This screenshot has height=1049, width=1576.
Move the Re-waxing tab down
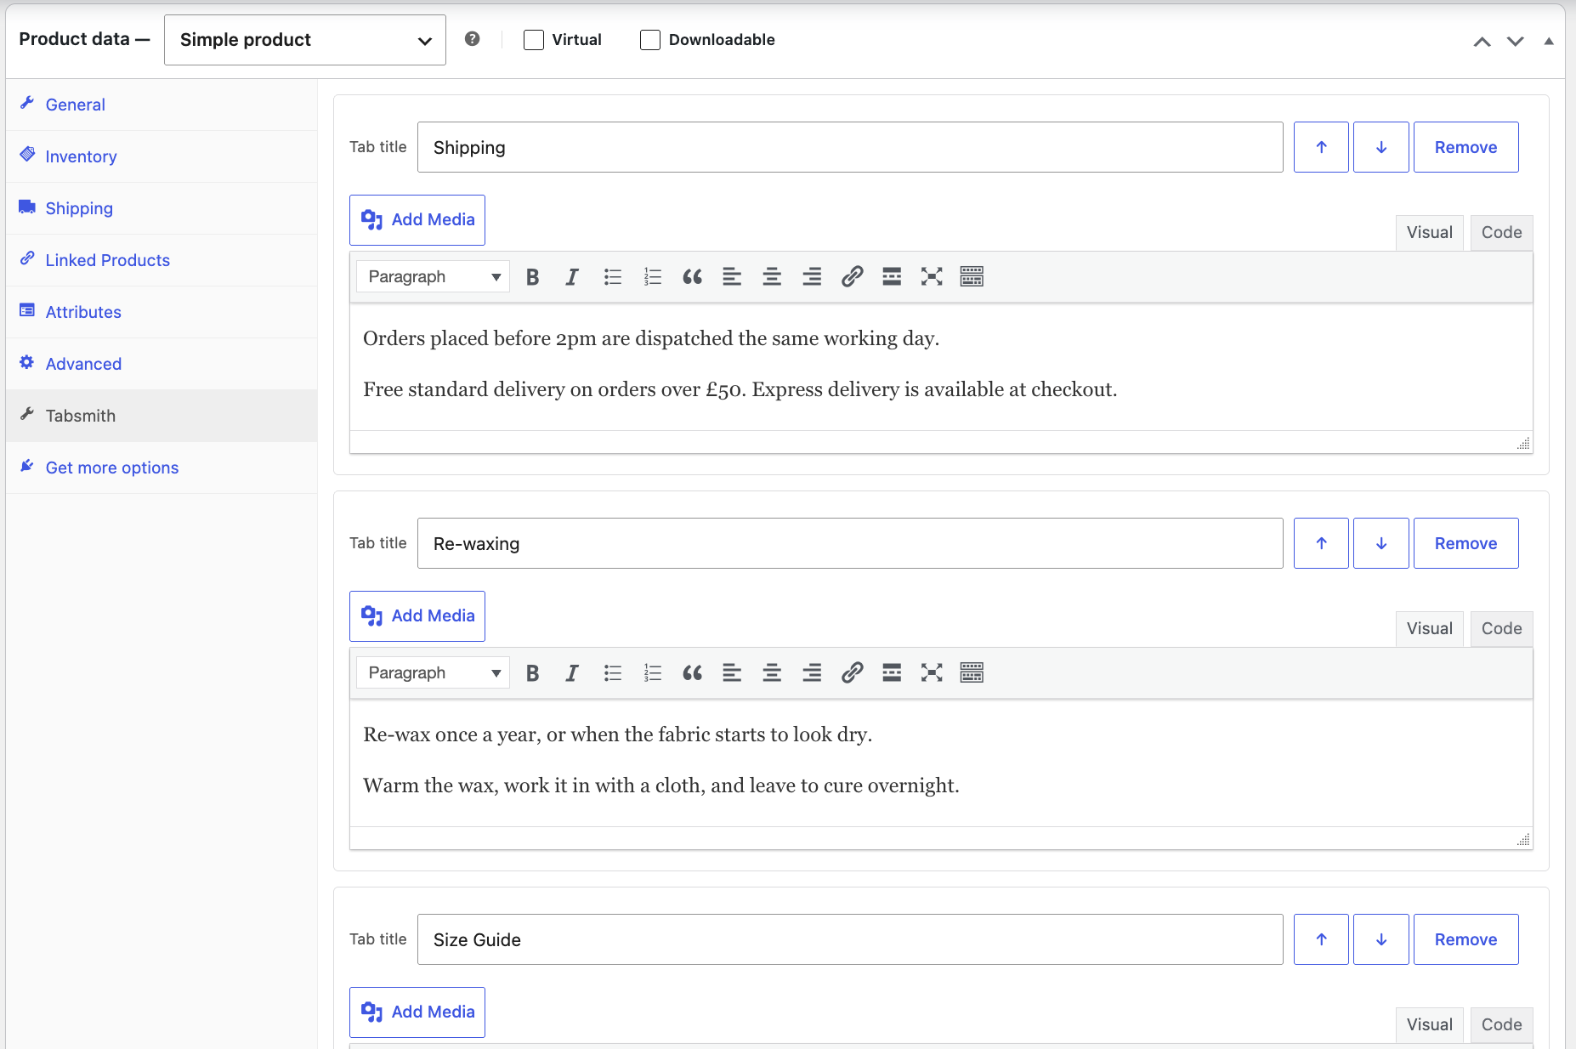(x=1381, y=543)
